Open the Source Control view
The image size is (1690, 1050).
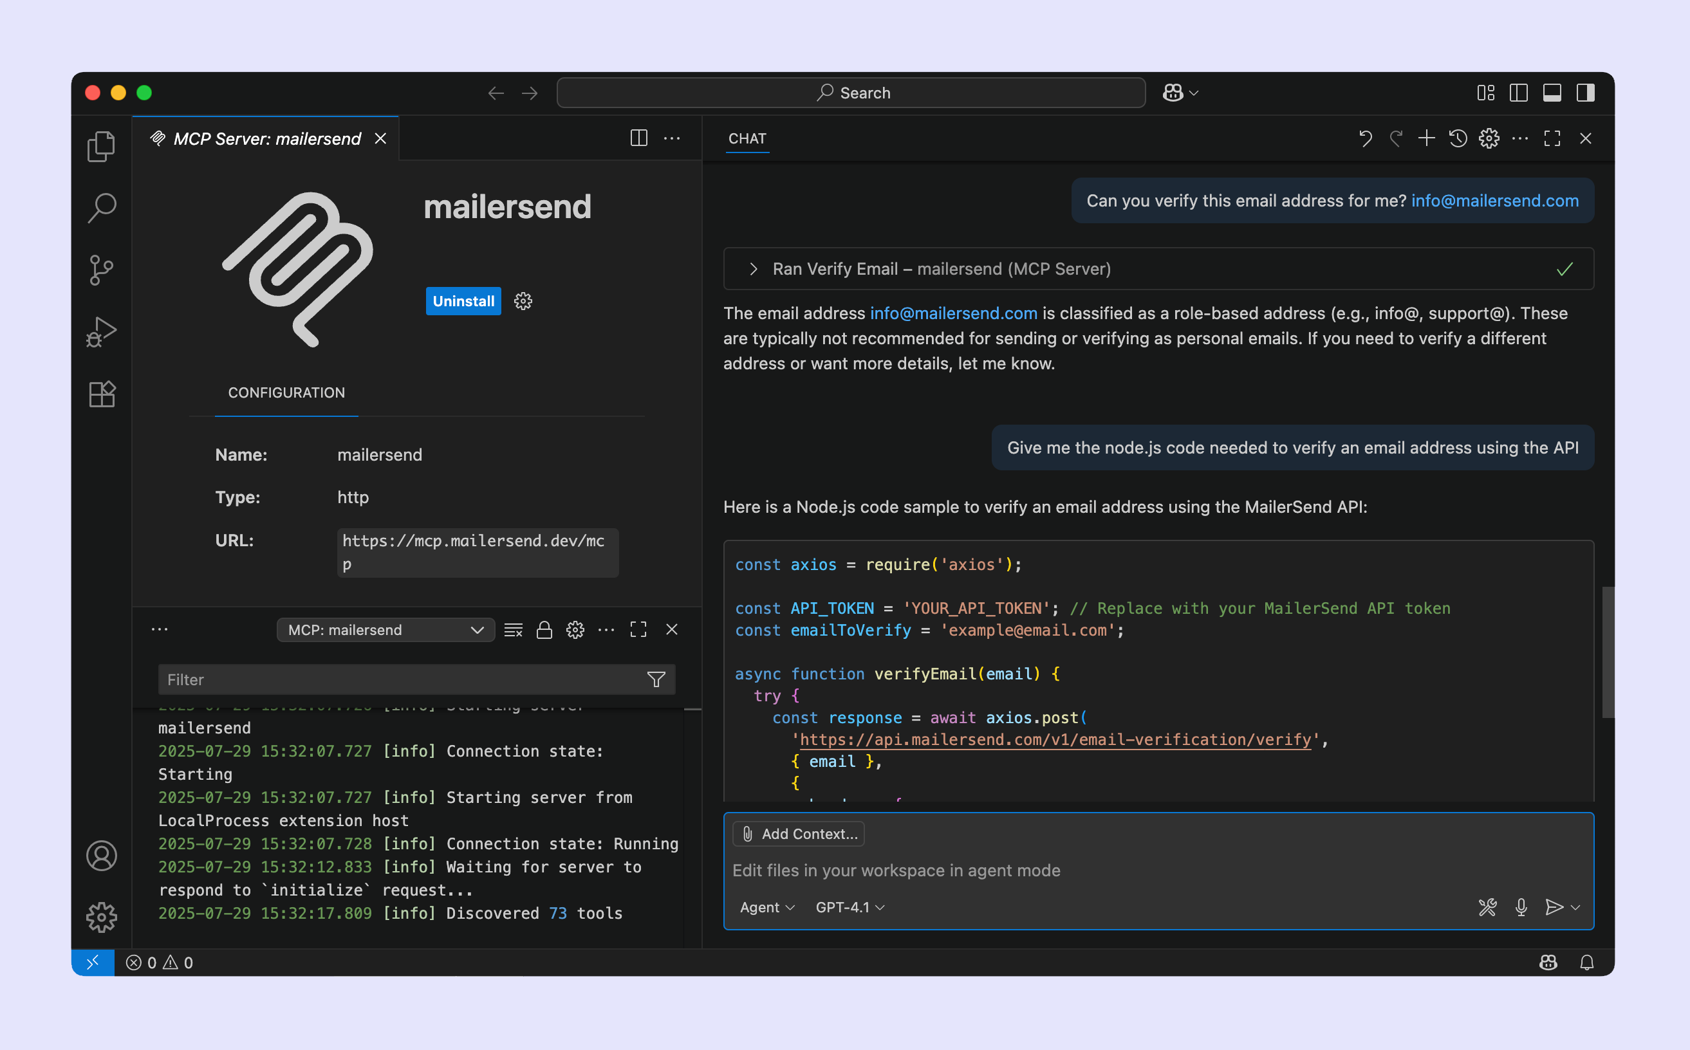tap(102, 270)
